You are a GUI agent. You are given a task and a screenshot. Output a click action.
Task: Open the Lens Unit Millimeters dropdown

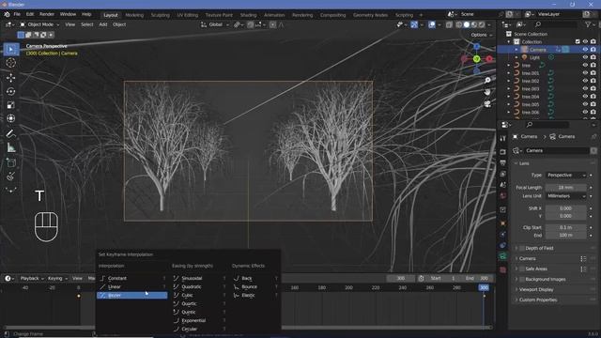tap(566, 196)
